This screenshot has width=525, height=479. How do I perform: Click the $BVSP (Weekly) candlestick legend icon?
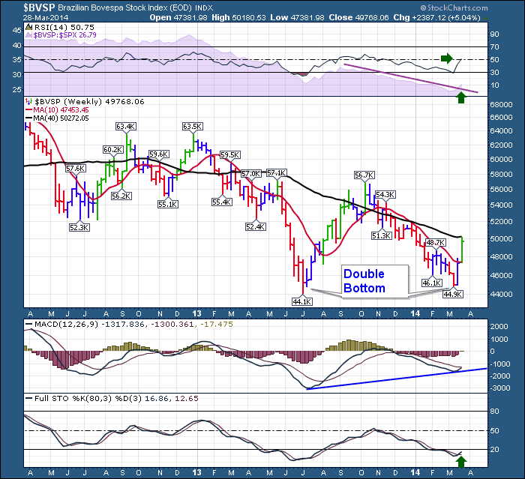[x=29, y=101]
